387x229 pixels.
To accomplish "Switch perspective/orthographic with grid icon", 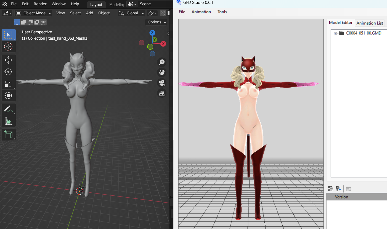I will 161,93.
